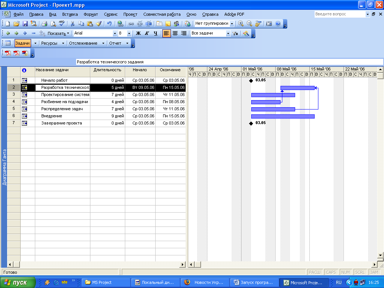Click the RU language indicator in tray
Screen dimensions: 384x288
pyautogui.click(x=339, y=283)
